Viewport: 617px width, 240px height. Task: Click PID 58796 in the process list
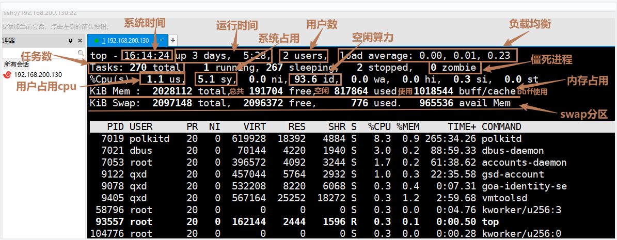110,210
